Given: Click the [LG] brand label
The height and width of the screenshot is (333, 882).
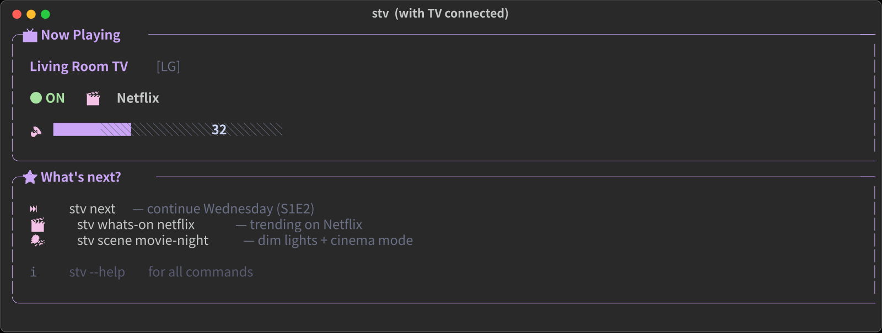Looking at the screenshot, I should pyautogui.click(x=168, y=66).
